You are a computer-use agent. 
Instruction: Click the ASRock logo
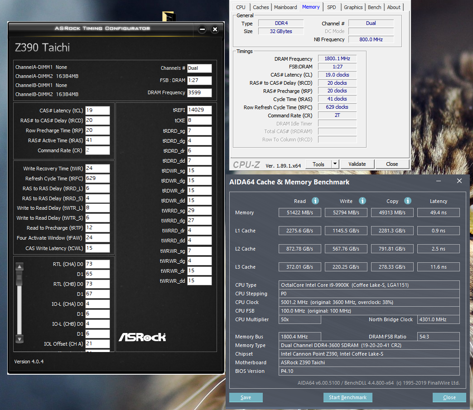coord(142,337)
